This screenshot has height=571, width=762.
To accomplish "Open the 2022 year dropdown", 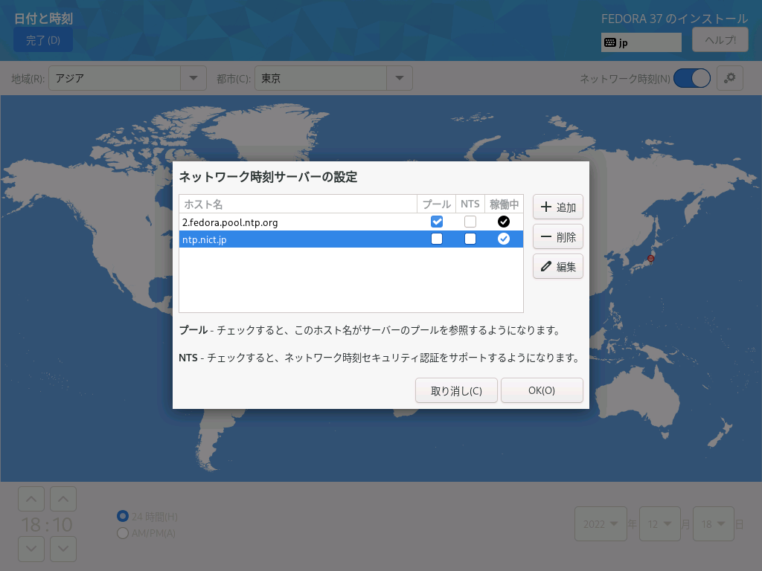I will tap(601, 524).
